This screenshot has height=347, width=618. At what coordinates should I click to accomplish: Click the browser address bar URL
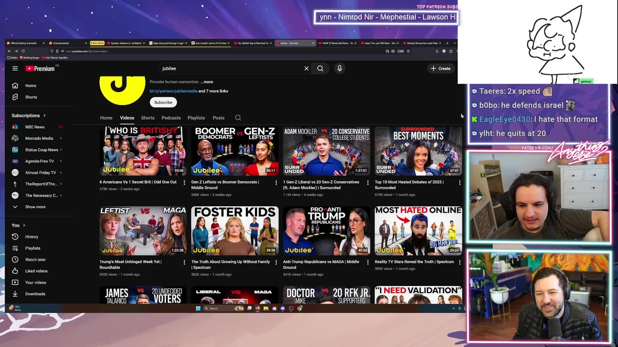tap(86, 51)
